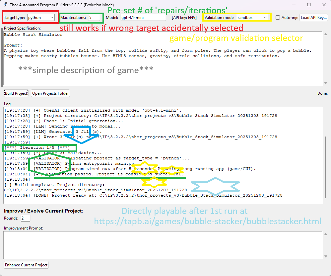Viewport: 331px width, 276px height.
Task: Minimize the Thor Program Builder window
Action: point(293,5)
